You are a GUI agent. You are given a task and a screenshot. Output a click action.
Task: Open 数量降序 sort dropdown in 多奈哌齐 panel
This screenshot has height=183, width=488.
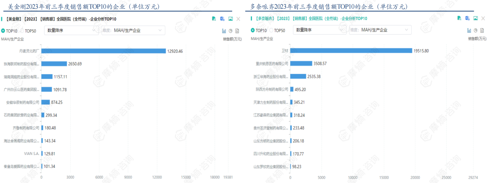coord(319,30)
